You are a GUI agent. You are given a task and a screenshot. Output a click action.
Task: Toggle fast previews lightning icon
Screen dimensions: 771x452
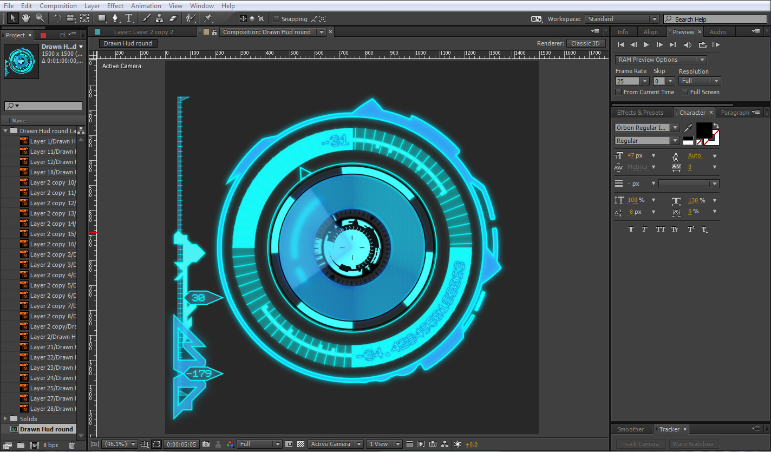(421, 444)
